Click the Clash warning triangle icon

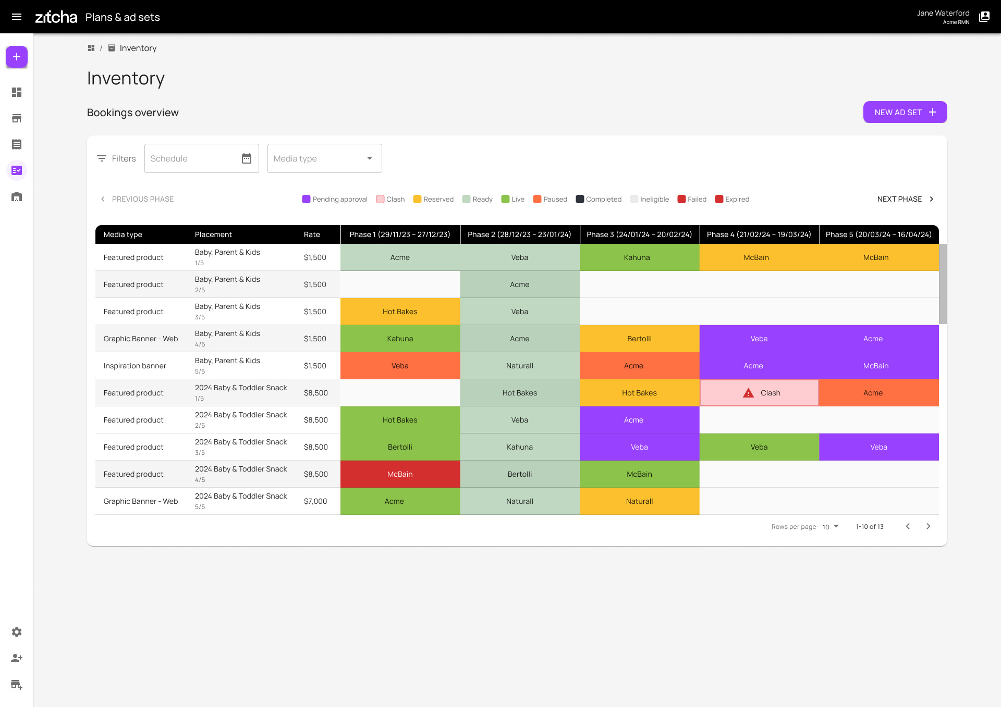click(749, 393)
